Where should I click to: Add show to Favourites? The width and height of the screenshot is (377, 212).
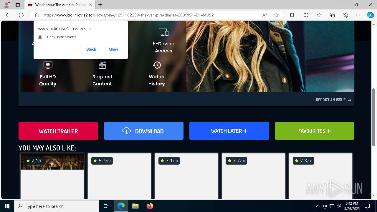tap(315, 131)
